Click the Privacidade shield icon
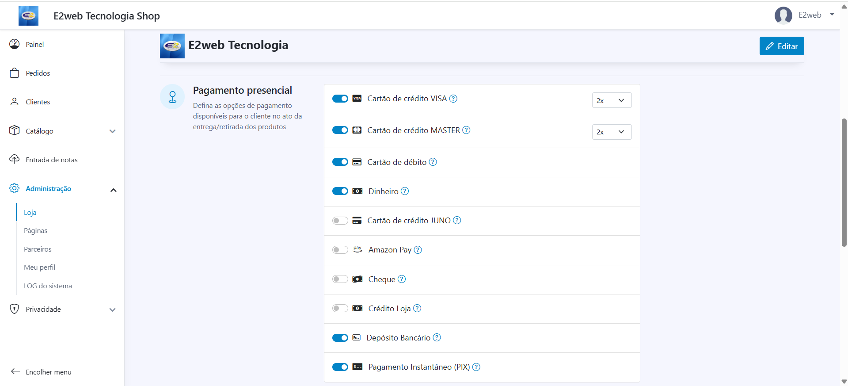Image resolution: width=848 pixels, height=386 pixels. pos(15,309)
